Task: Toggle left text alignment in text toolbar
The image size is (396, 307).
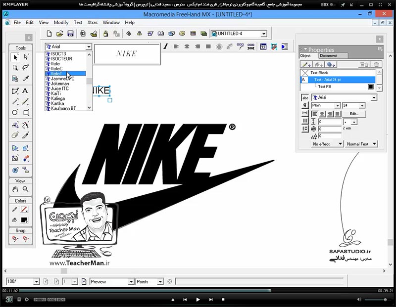Action: pyautogui.click(x=176, y=46)
